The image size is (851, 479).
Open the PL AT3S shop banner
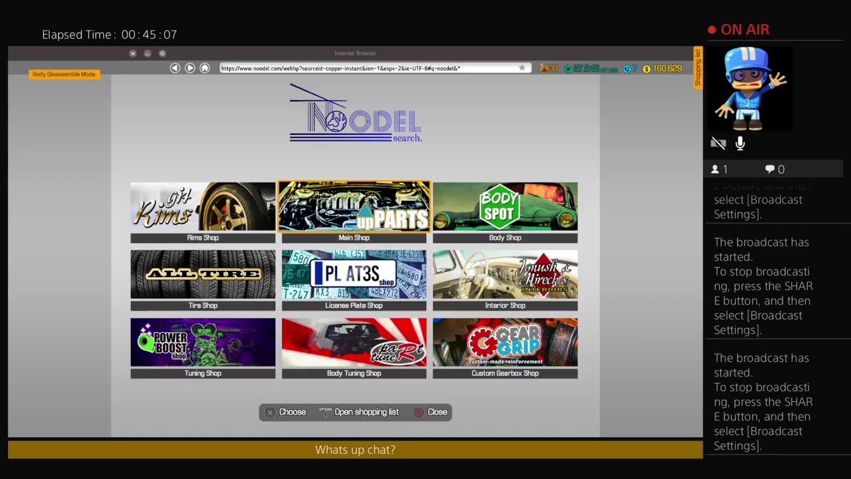(354, 274)
